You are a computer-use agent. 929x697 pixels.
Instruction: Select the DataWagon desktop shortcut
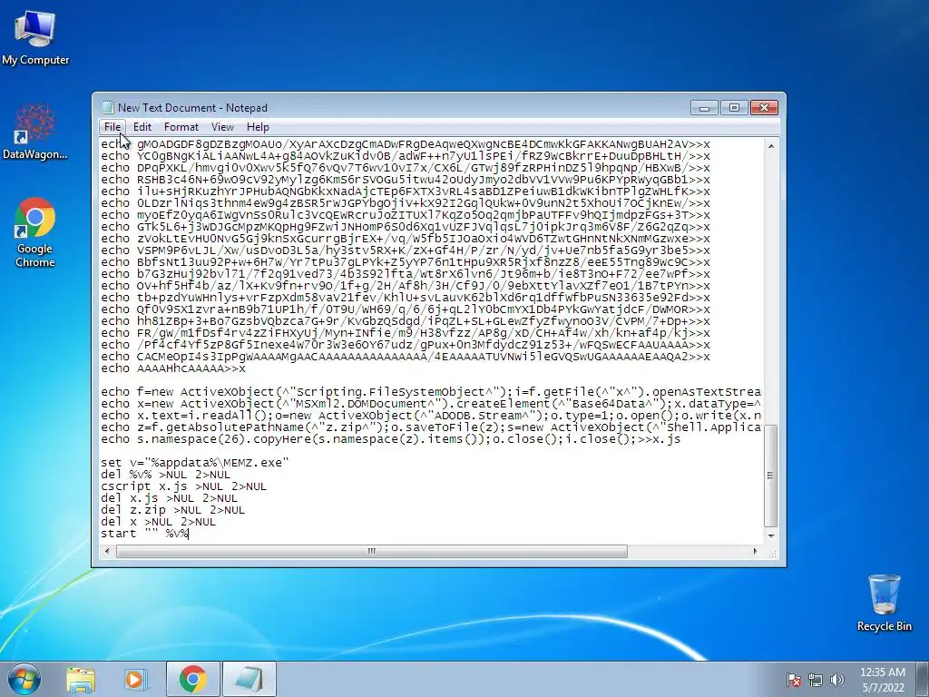35,132
